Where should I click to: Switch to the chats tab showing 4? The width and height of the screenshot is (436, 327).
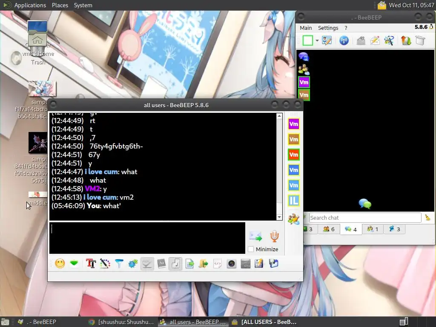pyautogui.click(x=351, y=229)
